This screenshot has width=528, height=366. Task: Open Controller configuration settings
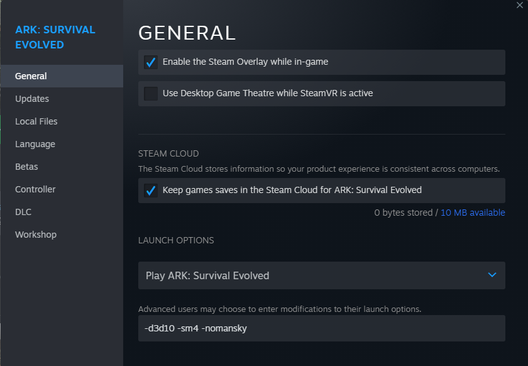35,189
